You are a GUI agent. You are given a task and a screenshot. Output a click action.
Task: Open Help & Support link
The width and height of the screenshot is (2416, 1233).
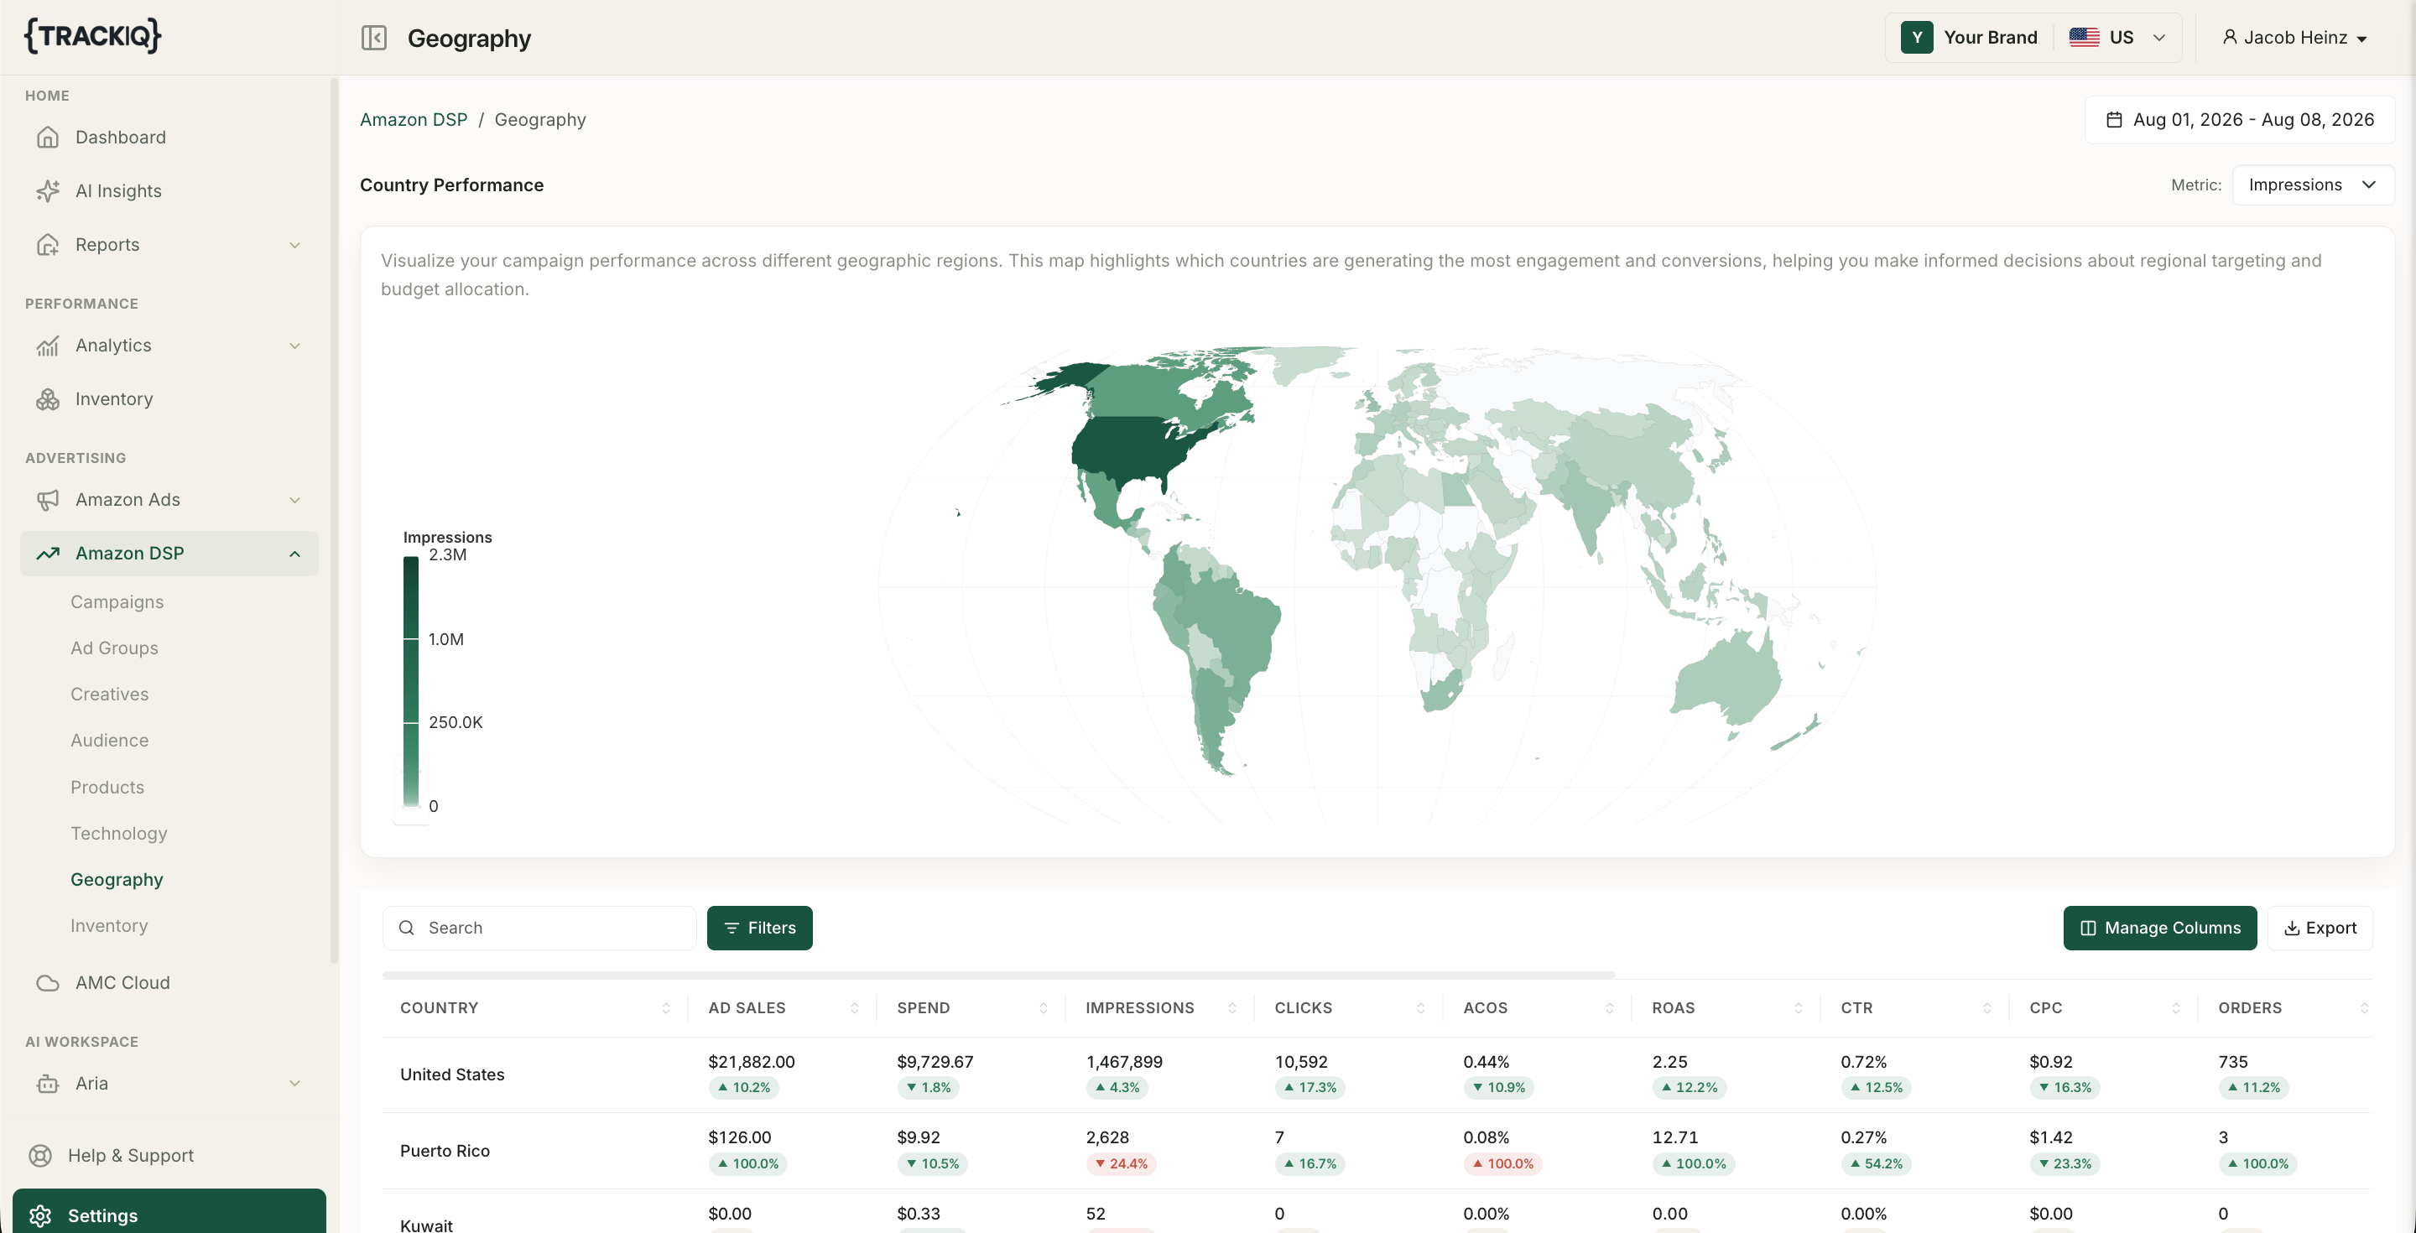point(130,1155)
